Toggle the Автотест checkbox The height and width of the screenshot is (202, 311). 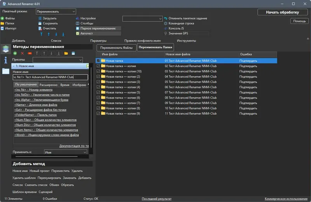tap(77, 33)
